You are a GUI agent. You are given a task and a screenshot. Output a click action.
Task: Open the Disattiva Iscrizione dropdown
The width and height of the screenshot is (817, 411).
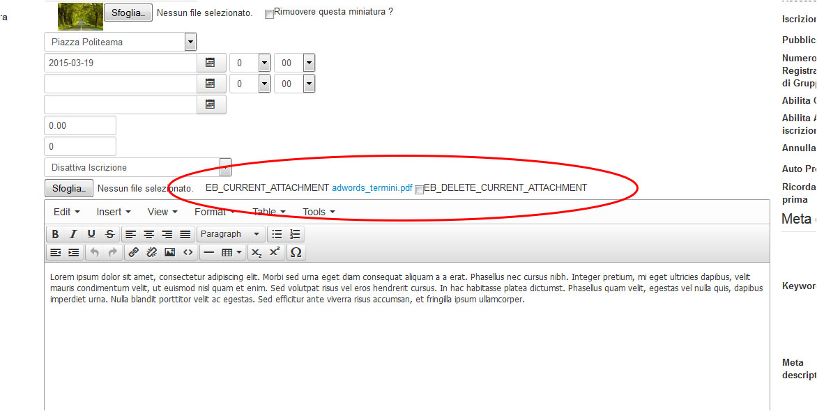pyautogui.click(x=225, y=167)
